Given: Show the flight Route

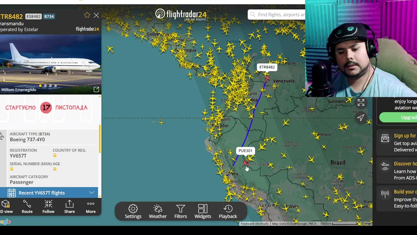Looking at the screenshot, I should [x=27, y=207].
